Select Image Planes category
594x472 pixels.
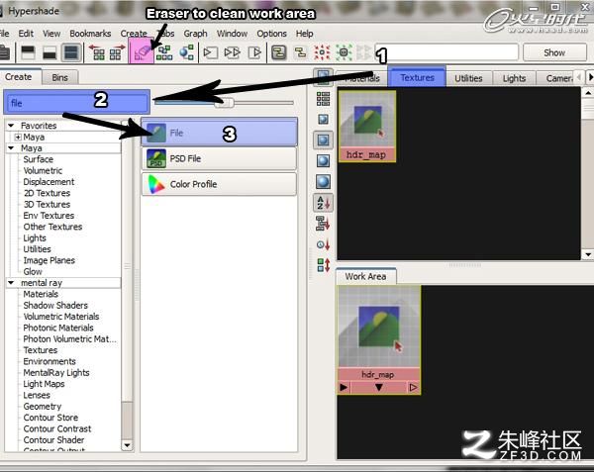coord(49,260)
